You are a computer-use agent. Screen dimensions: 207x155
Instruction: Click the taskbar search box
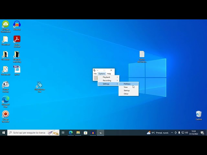click(33, 133)
